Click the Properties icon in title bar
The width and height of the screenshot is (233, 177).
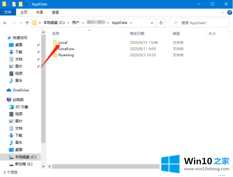pyautogui.click(x=14, y=4)
